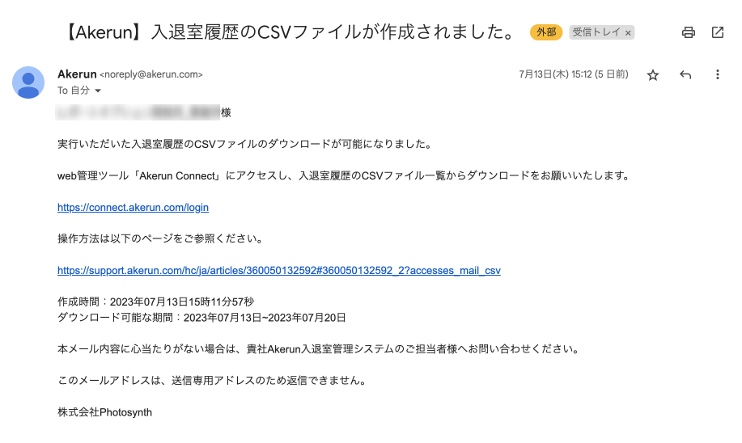Click the 7月13日(木) 15:12 timestamp
The image size is (742, 443).
573,74
